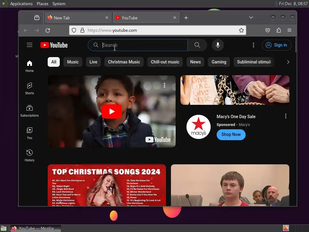The height and width of the screenshot is (232, 309).
Task: Select the Christmas Music filter chip
Action: (x=124, y=62)
